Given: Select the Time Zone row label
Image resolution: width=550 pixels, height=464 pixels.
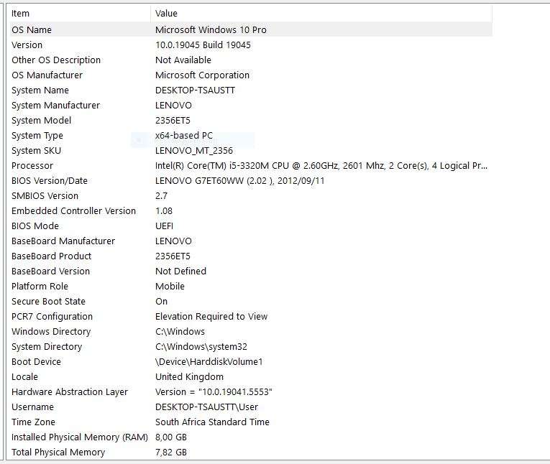Looking at the screenshot, I should click(33, 422).
